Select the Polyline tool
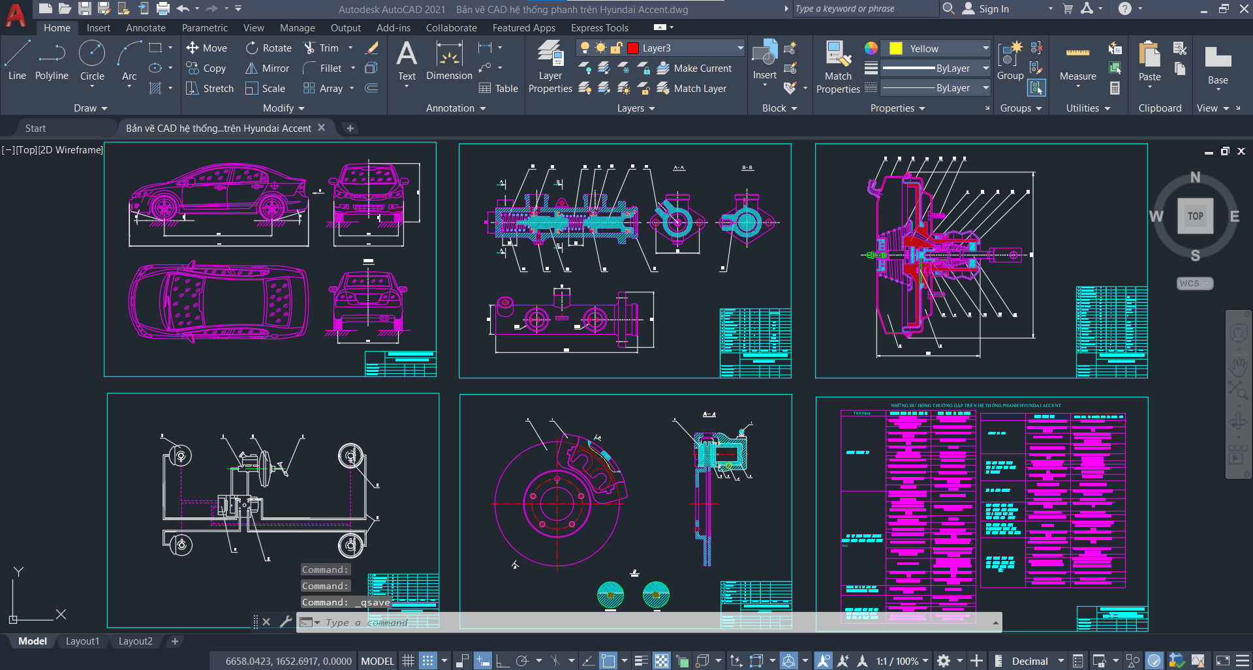 click(x=52, y=61)
